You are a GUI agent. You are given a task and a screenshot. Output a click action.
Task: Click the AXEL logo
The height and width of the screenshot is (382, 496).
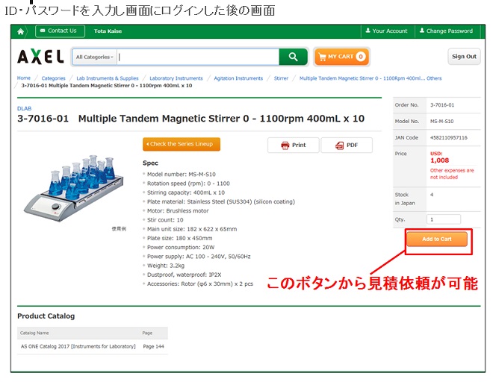click(x=40, y=57)
